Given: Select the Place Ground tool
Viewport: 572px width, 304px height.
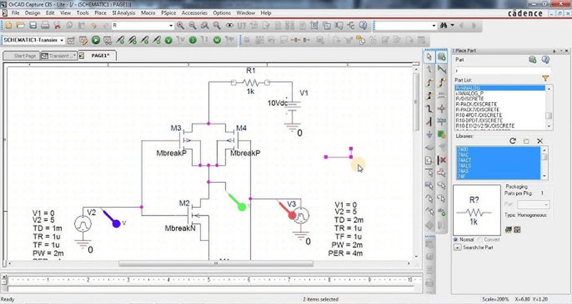Looking at the screenshot, I should (x=430, y=135).
